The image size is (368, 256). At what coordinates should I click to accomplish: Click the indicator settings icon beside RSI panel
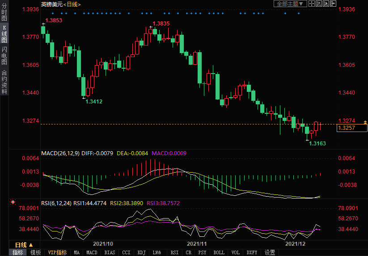(x=13, y=202)
